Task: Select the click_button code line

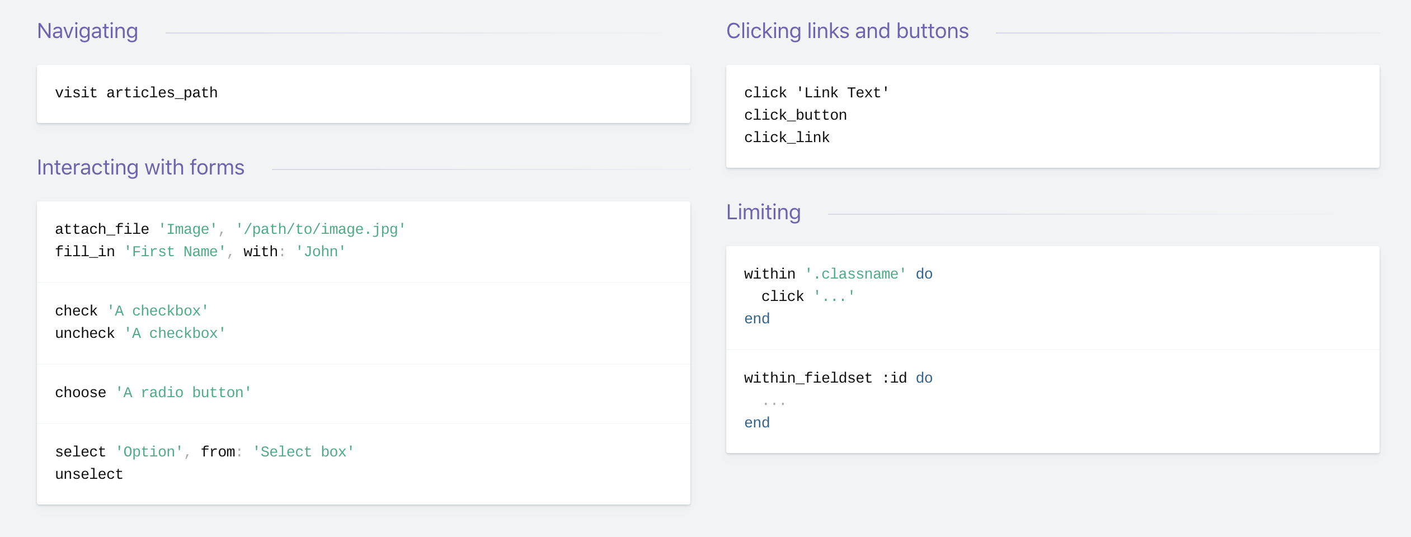Action: coord(795,115)
